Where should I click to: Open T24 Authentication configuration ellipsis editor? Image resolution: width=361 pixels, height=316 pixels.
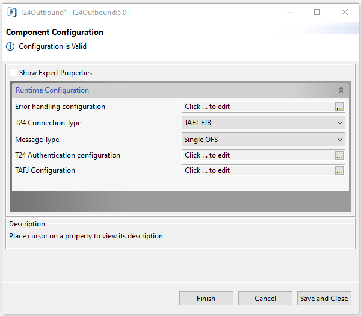(x=339, y=155)
